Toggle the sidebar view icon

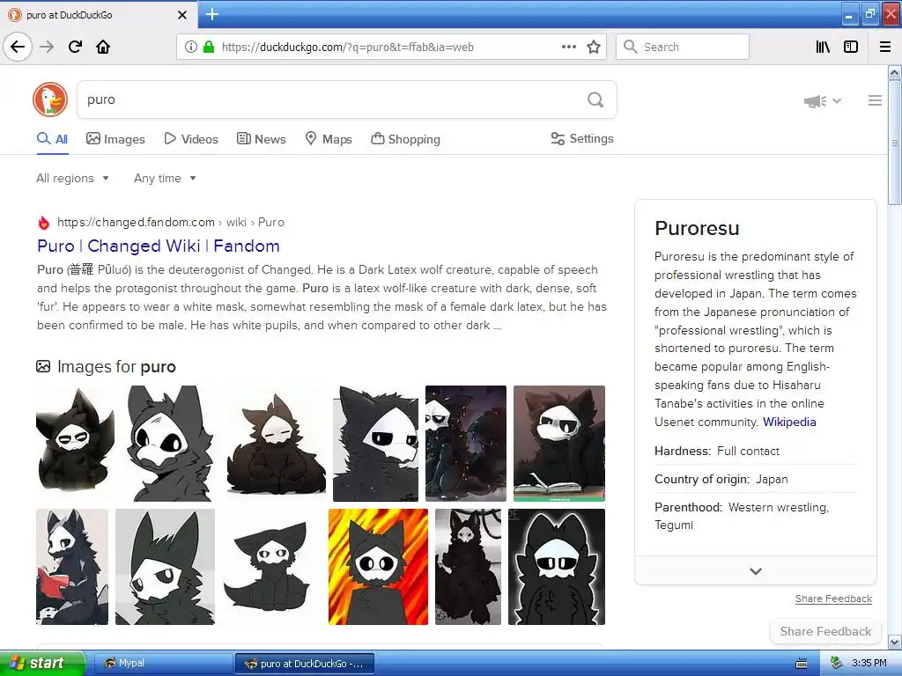[851, 47]
